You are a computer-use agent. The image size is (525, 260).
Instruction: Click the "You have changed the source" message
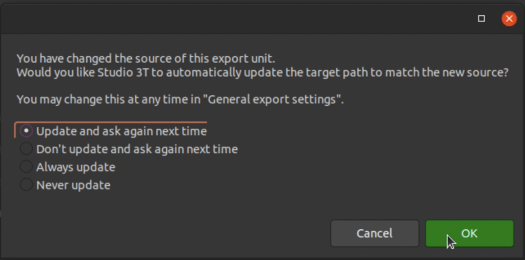(x=146, y=58)
